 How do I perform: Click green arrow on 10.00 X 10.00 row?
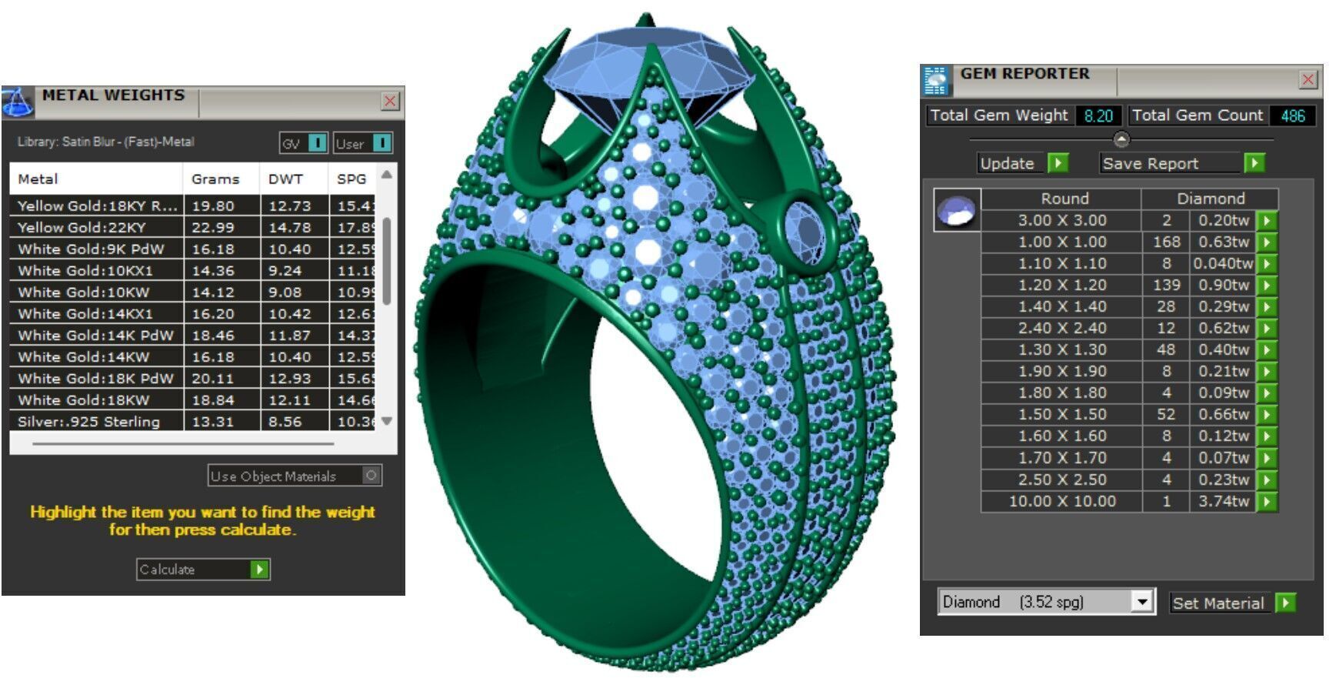1266,502
